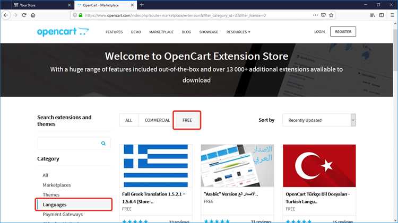
Task: Open the Firefox hamburger menu
Action: 392,15
